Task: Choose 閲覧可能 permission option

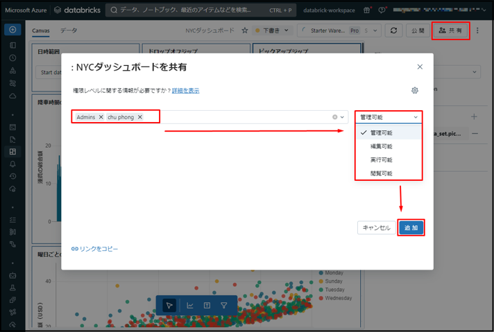Action: [x=381, y=173]
